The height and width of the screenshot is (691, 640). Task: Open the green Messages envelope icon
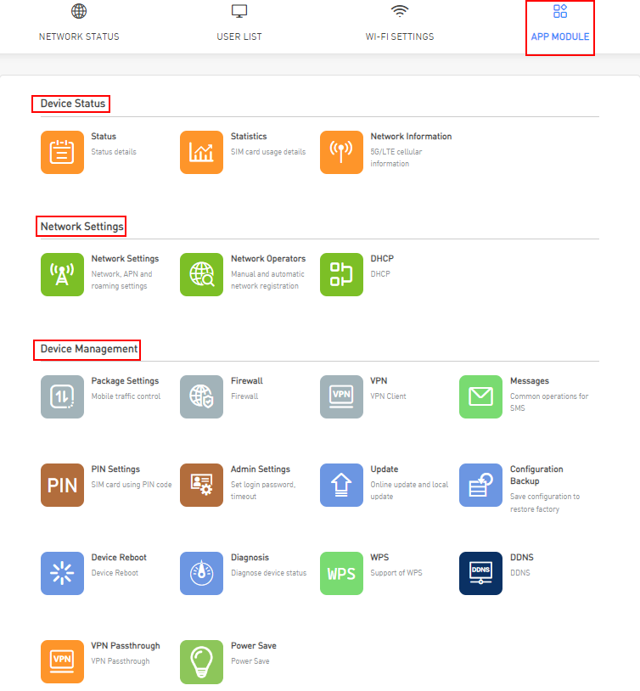480,396
